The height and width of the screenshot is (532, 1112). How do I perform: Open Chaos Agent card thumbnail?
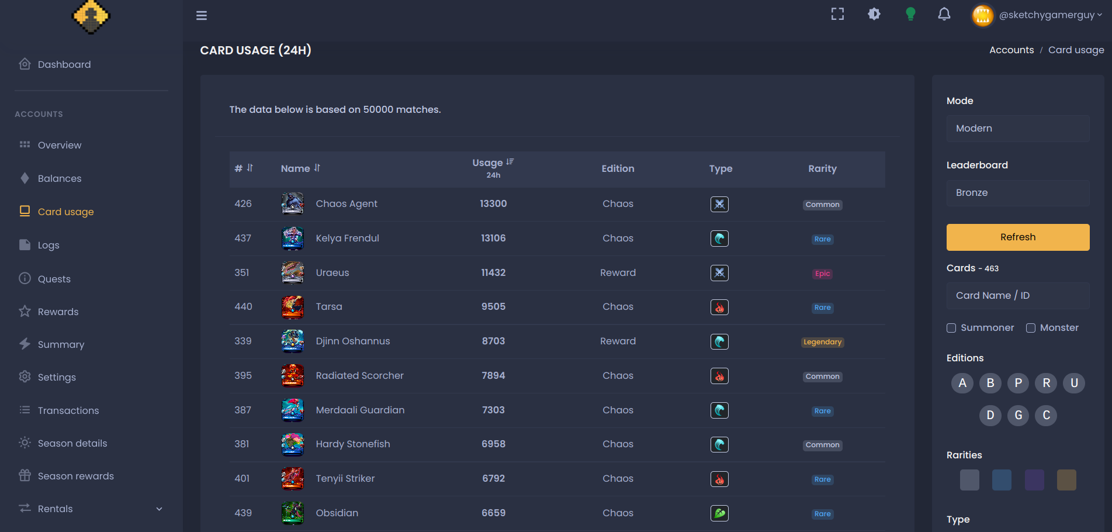[293, 203]
